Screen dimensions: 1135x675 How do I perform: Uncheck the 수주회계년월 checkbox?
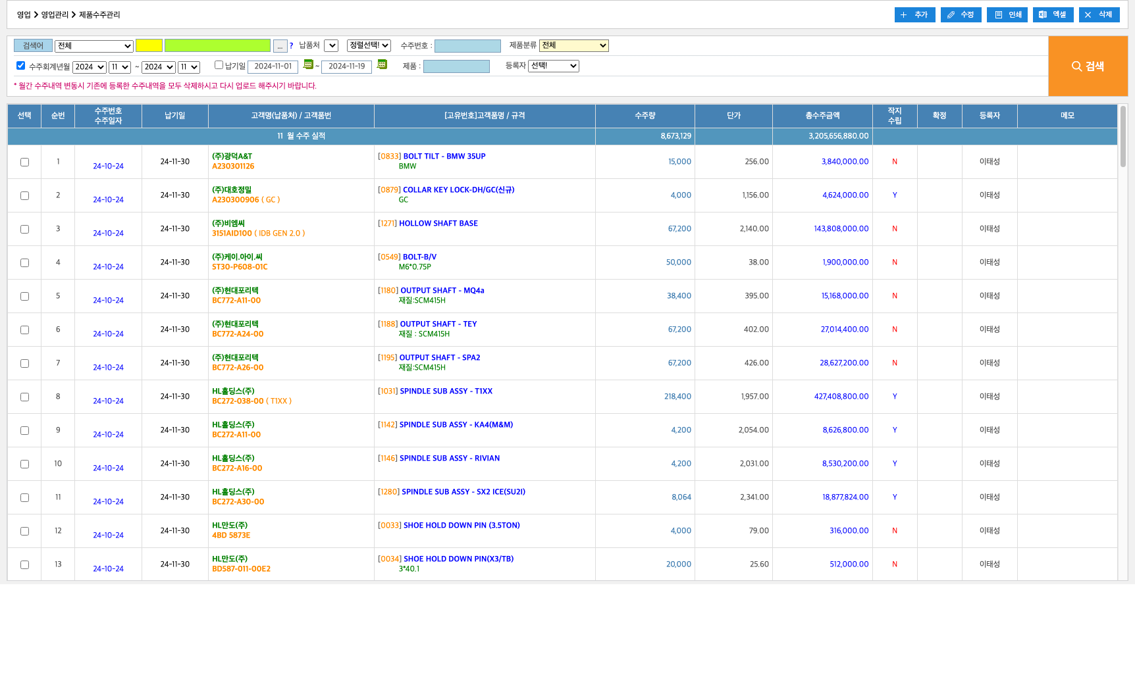click(x=21, y=66)
